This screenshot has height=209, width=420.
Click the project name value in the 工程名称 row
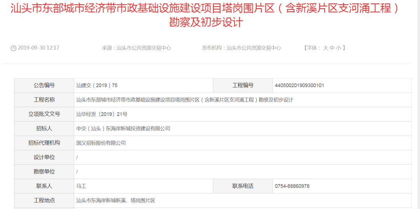tap(184, 100)
